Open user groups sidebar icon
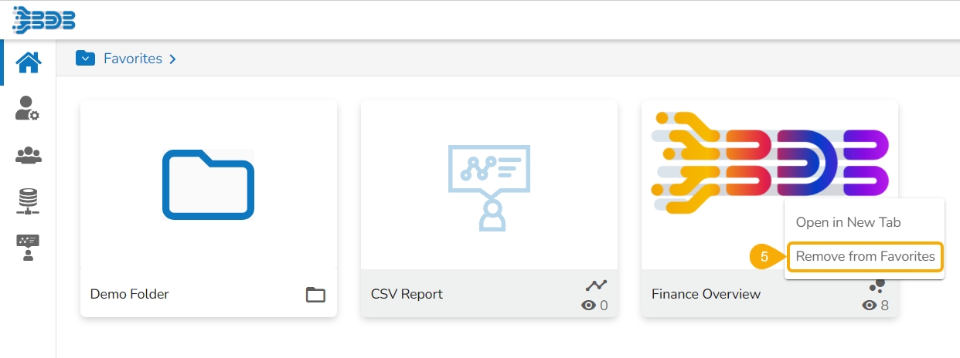Image resolution: width=960 pixels, height=358 pixels. tap(28, 155)
